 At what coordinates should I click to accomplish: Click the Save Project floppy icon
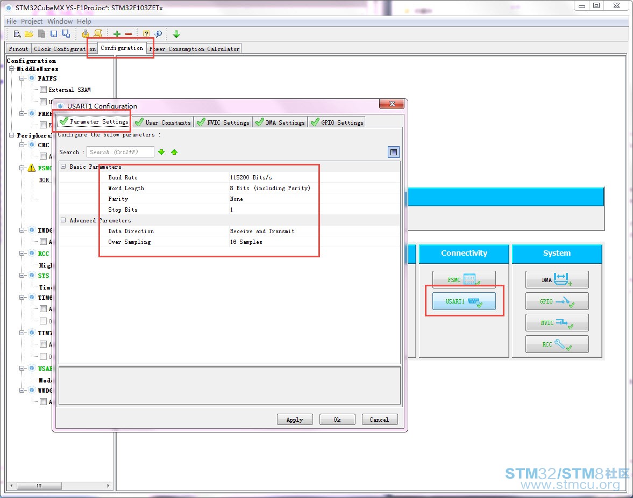[53, 34]
